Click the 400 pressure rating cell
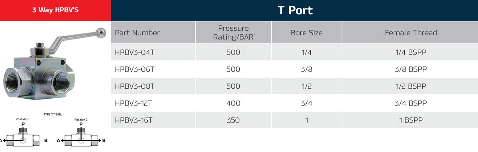478x152 pixels. coord(233,103)
